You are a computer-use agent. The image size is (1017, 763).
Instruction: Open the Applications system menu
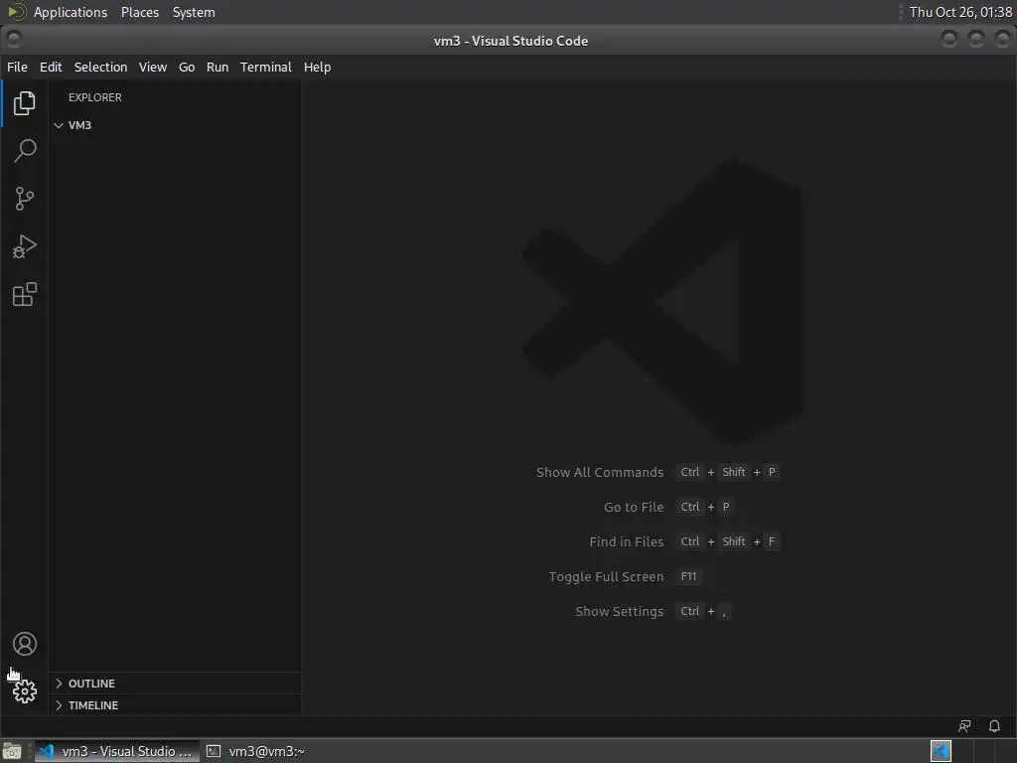71,12
